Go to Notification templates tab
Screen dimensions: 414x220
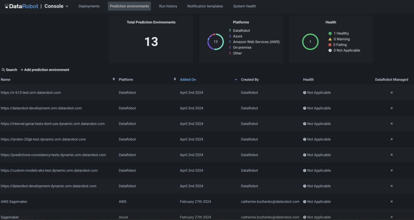click(x=205, y=6)
